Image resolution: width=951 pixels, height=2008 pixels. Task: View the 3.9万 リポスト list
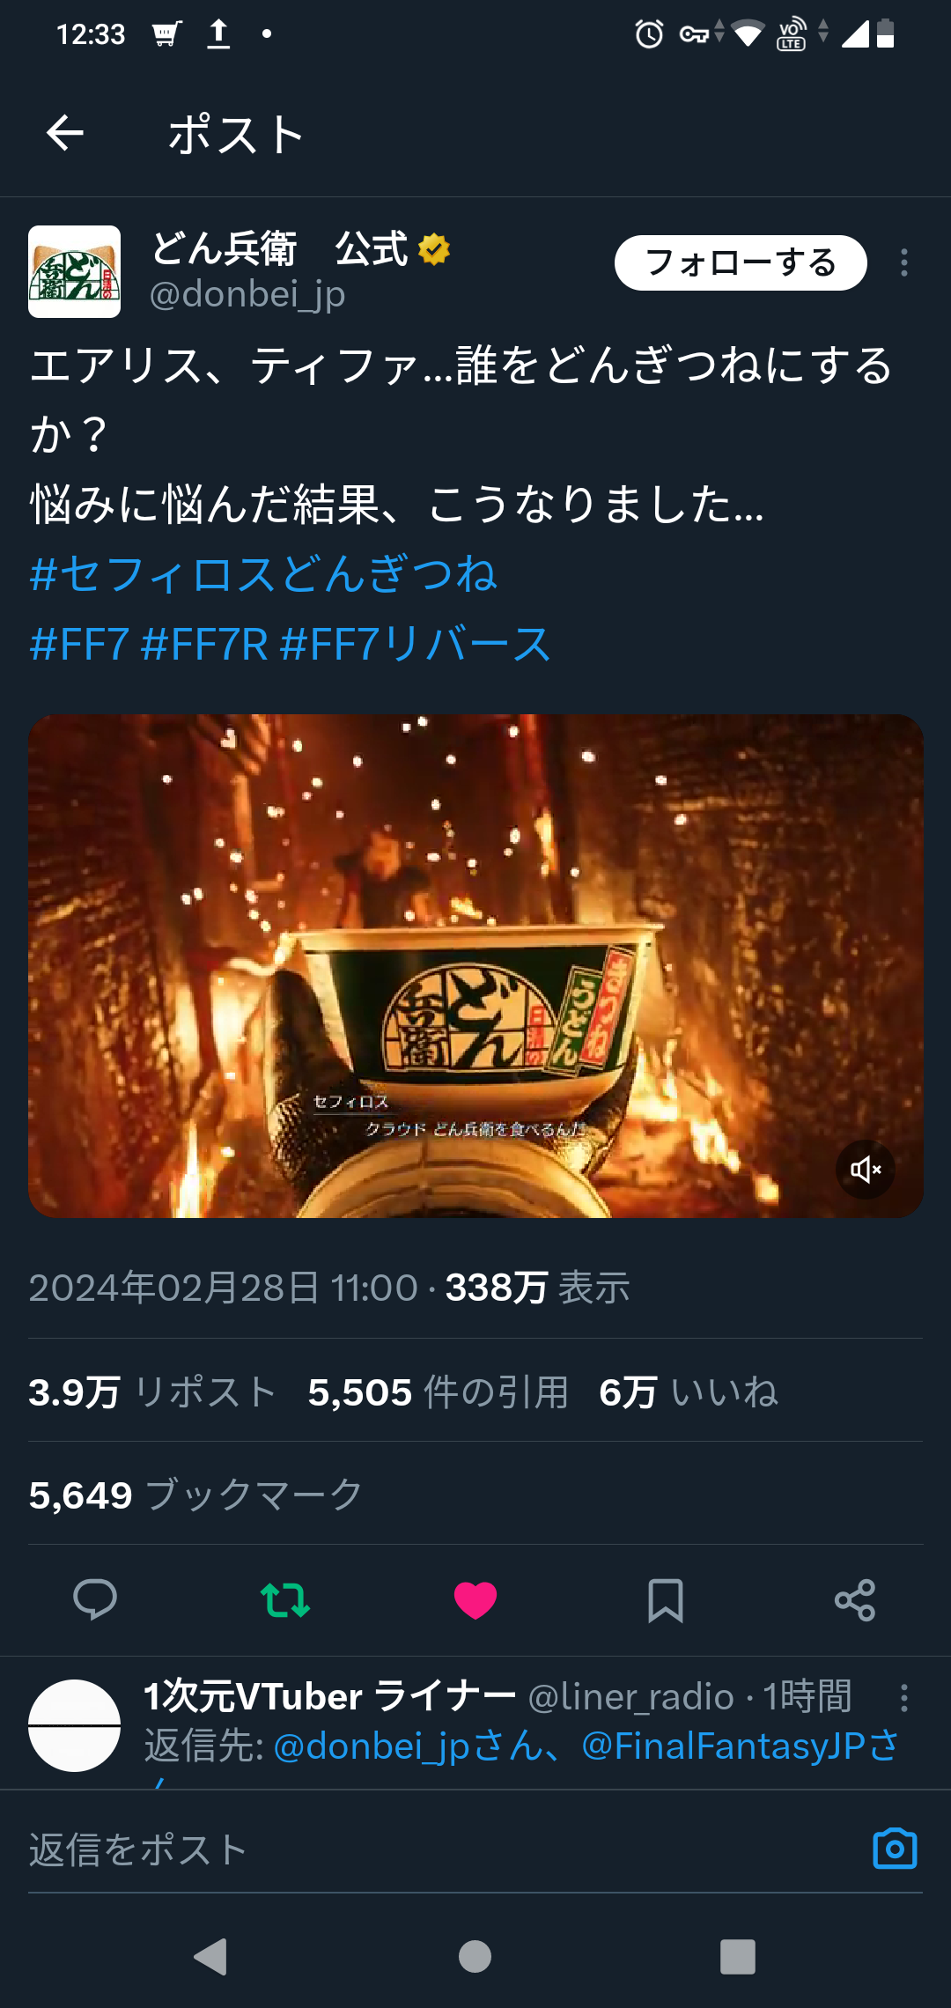click(152, 1392)
